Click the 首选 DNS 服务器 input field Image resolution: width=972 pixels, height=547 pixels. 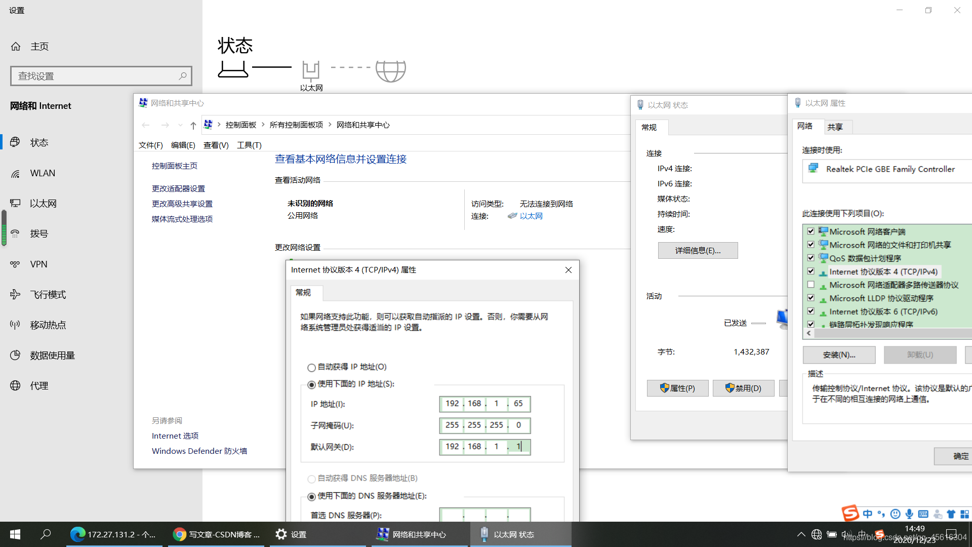tap(485, 515)
